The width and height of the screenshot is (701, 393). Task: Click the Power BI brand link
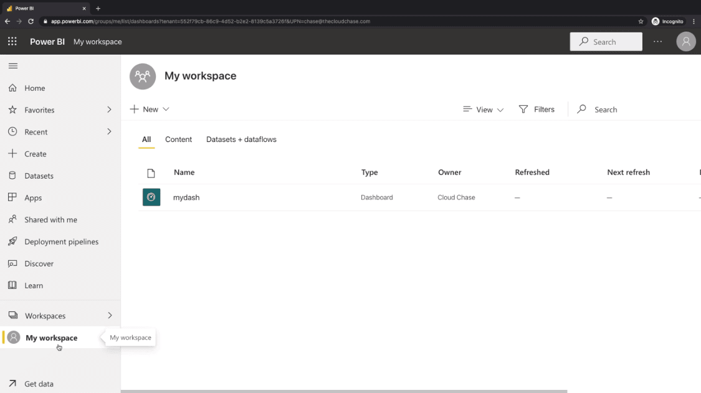tap(47, 42)
